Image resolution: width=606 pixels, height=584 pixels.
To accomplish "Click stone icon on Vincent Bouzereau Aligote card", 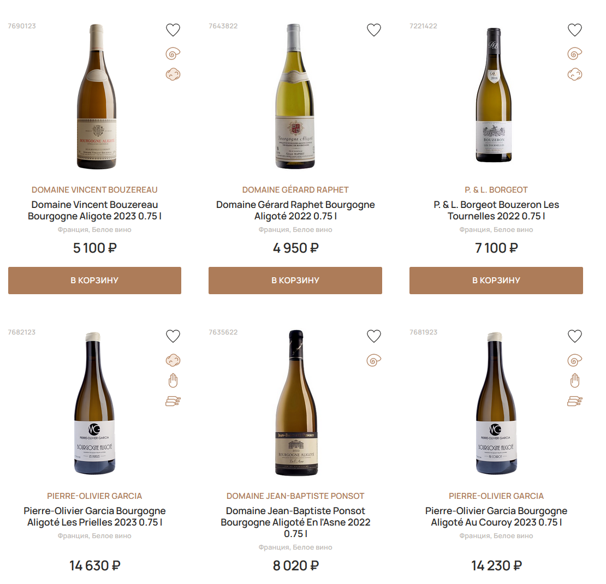I will (173, 74).
